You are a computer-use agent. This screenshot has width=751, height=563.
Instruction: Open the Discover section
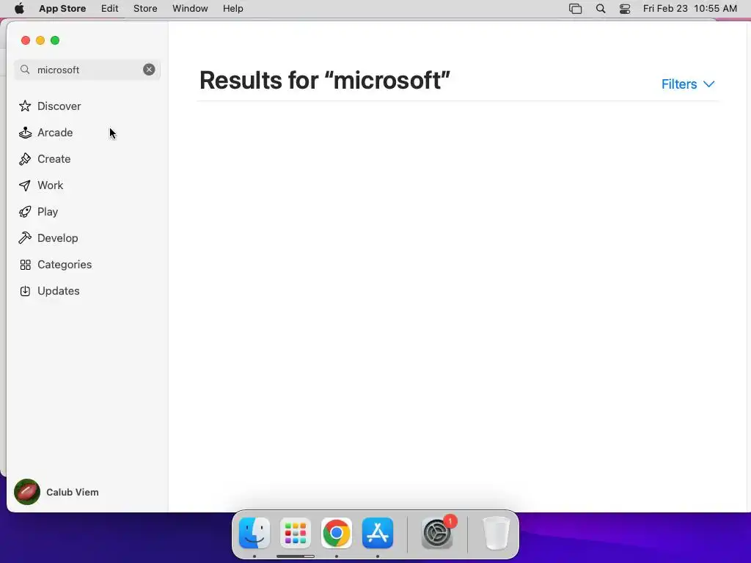click(x=87, y=106)
